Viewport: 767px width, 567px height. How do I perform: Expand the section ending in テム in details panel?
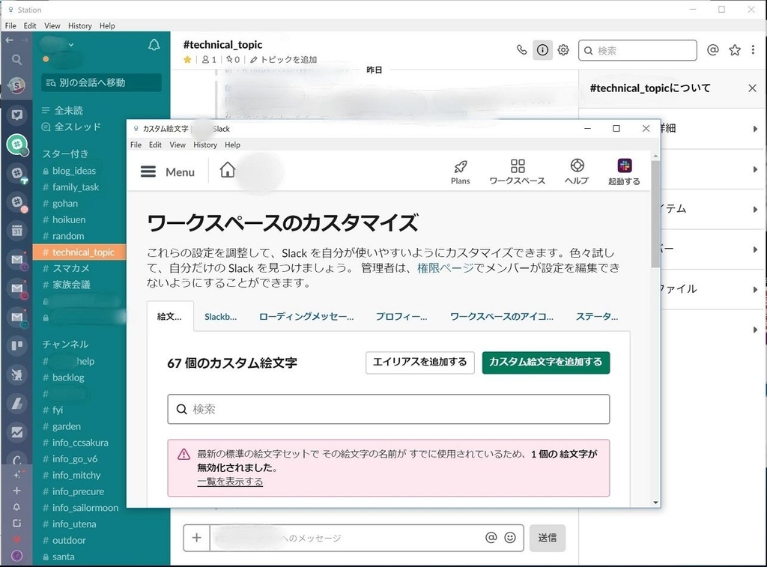click(x=755, y=210)
